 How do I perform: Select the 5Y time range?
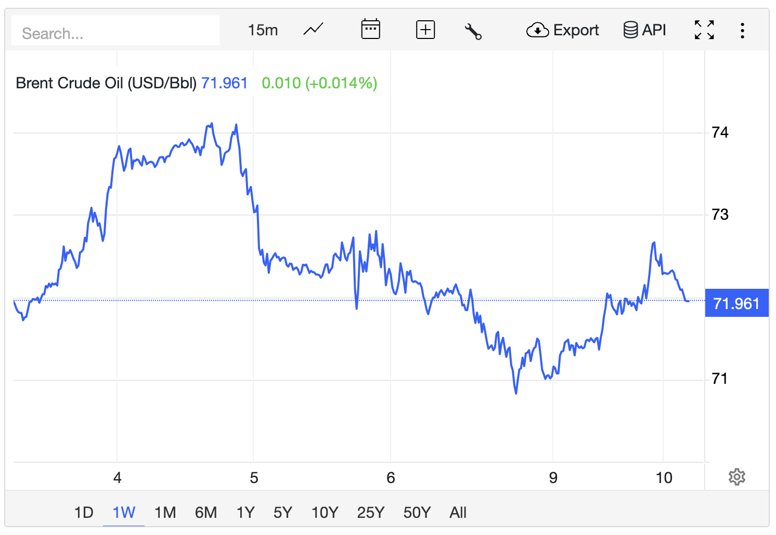pos(283,513)
